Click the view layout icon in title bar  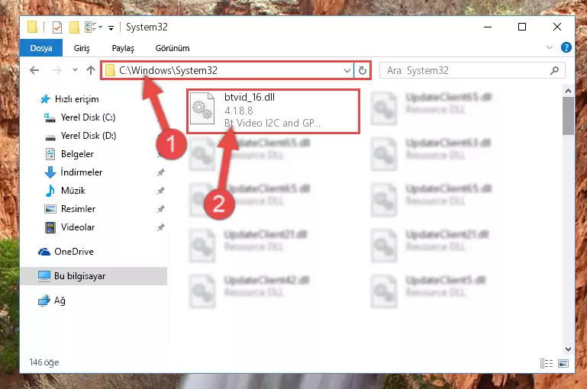click(x=93, y=27)
